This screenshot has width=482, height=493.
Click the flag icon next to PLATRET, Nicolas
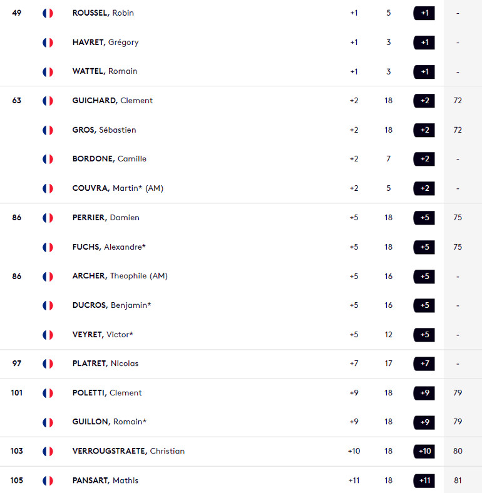click(x=48, y=363)
